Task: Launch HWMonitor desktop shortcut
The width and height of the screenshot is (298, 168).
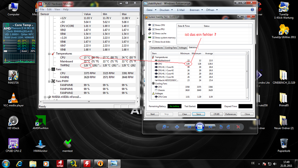Action: tap(41, 146)
